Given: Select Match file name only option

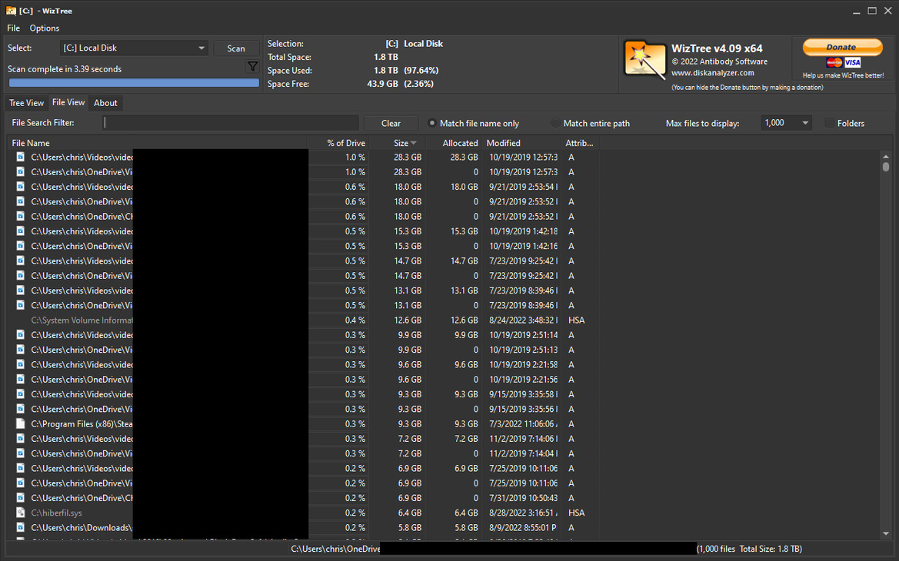Looking at the screenshot, I should 474,123.
